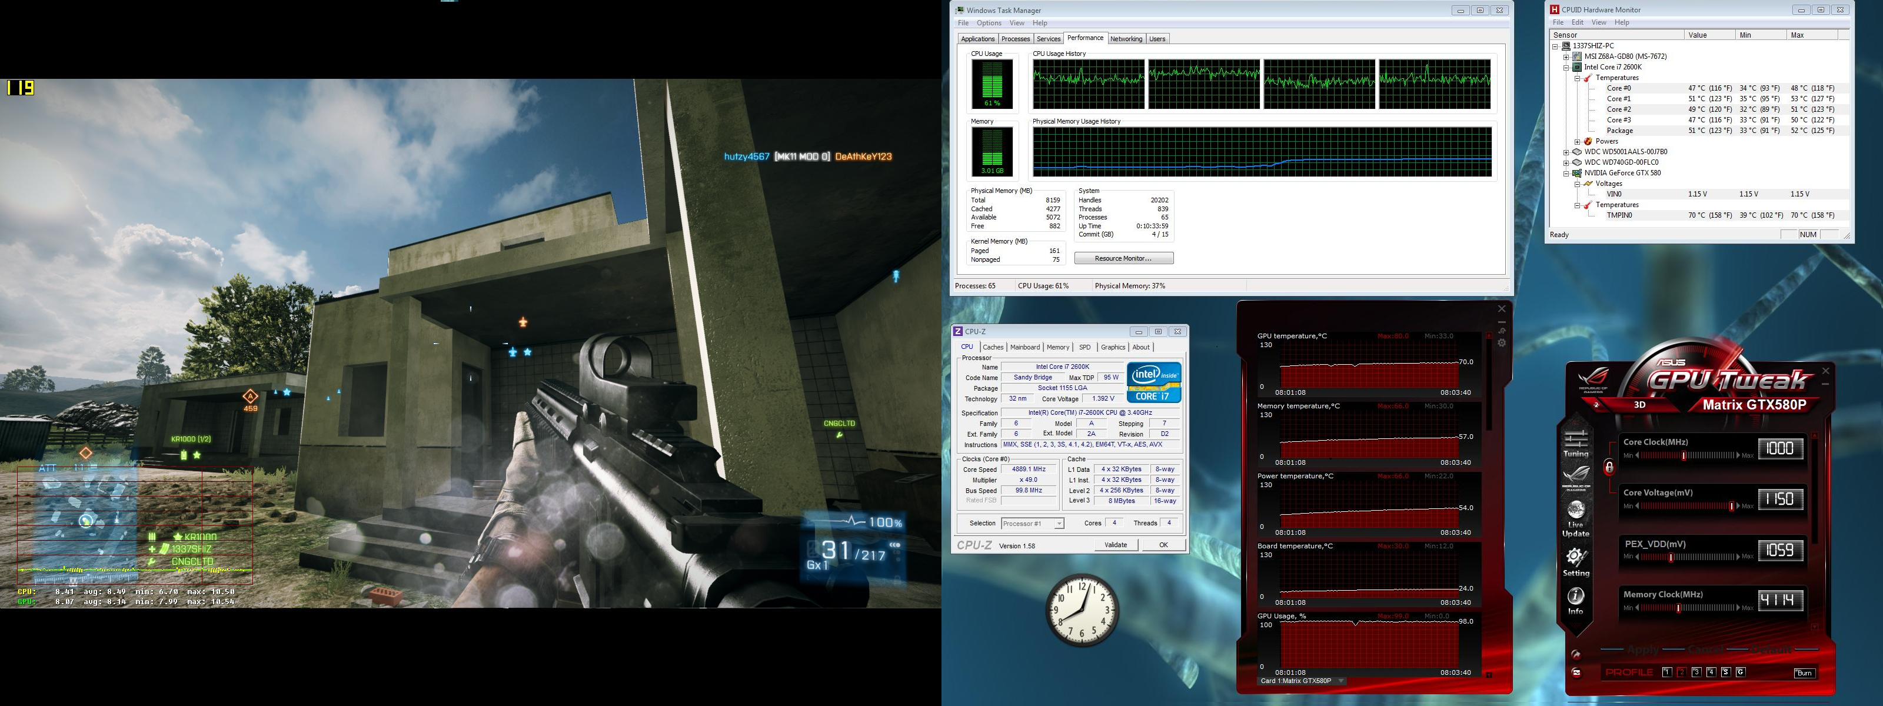The image size is (1883, 706).
Task: Switch to the Mainboard tab in CPU-Z
Action: (1025, 347)
